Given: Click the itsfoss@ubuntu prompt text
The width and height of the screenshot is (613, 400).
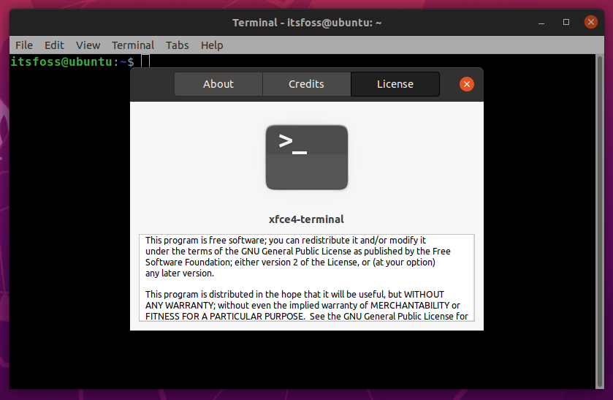Looking at the screenshot, I should [x=61, y=62].
